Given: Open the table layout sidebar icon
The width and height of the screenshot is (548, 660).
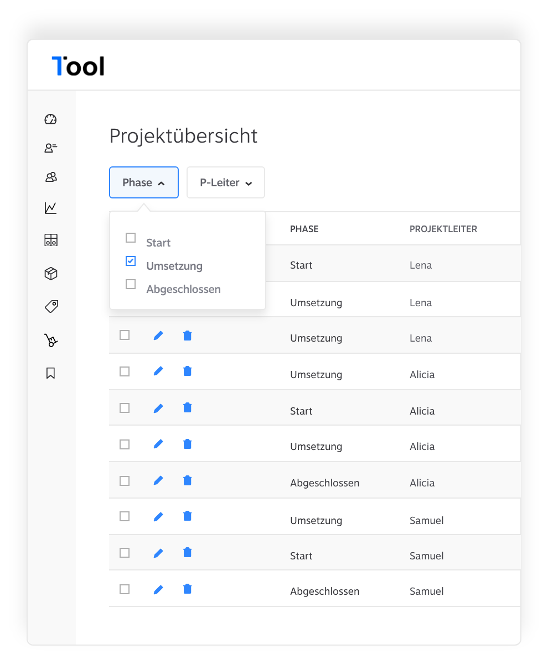Looking at the screenshot, I should tap(51, 240).
